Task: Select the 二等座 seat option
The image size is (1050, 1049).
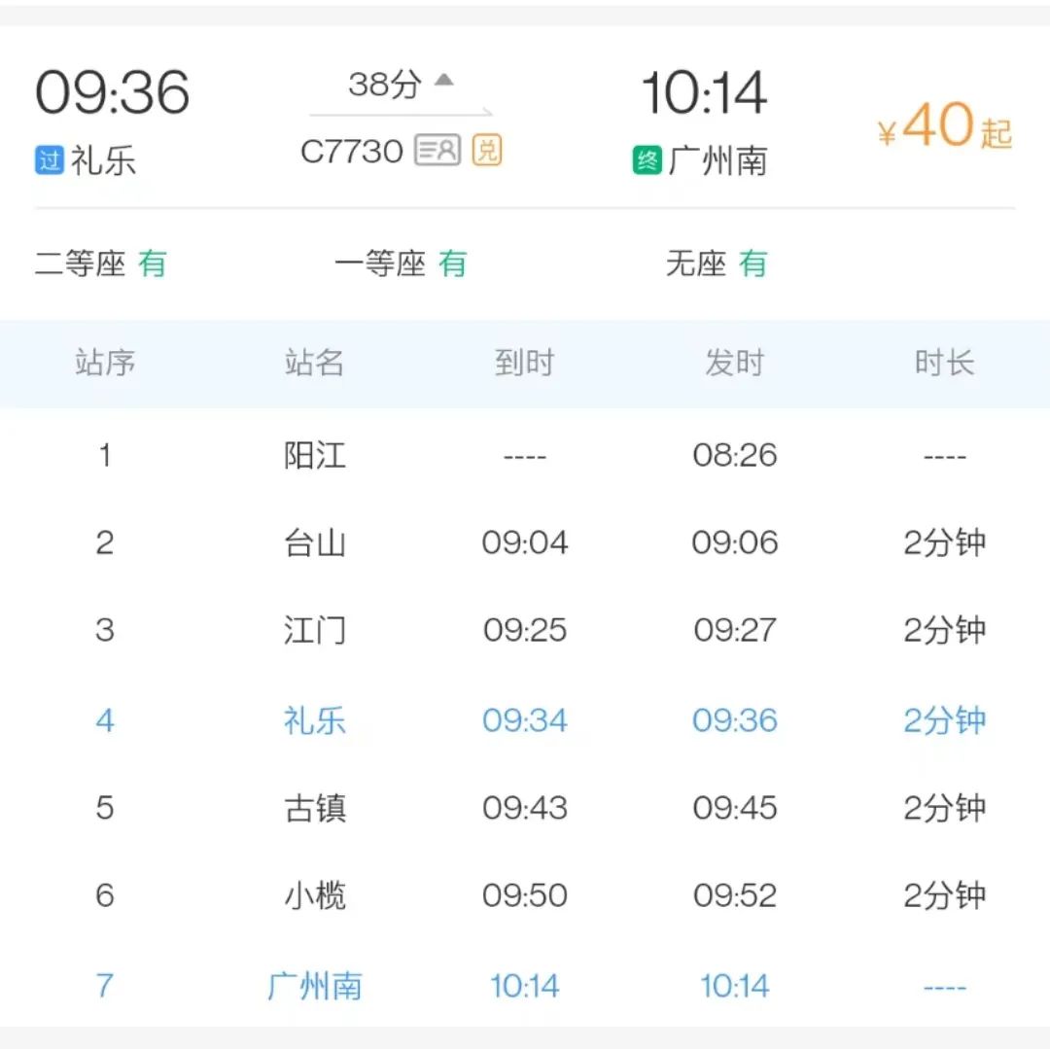Action: 100,263
